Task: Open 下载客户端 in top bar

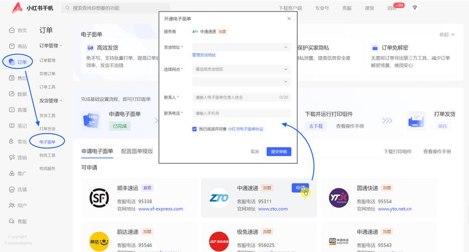Action: tap(290, 8)
